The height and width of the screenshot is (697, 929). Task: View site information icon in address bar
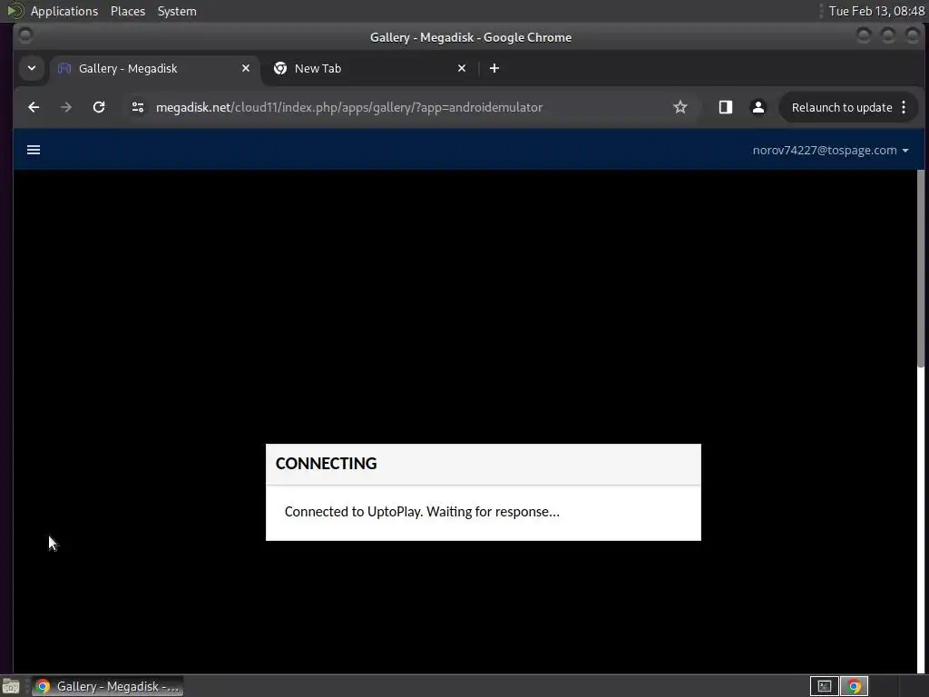tap(138, 107)
